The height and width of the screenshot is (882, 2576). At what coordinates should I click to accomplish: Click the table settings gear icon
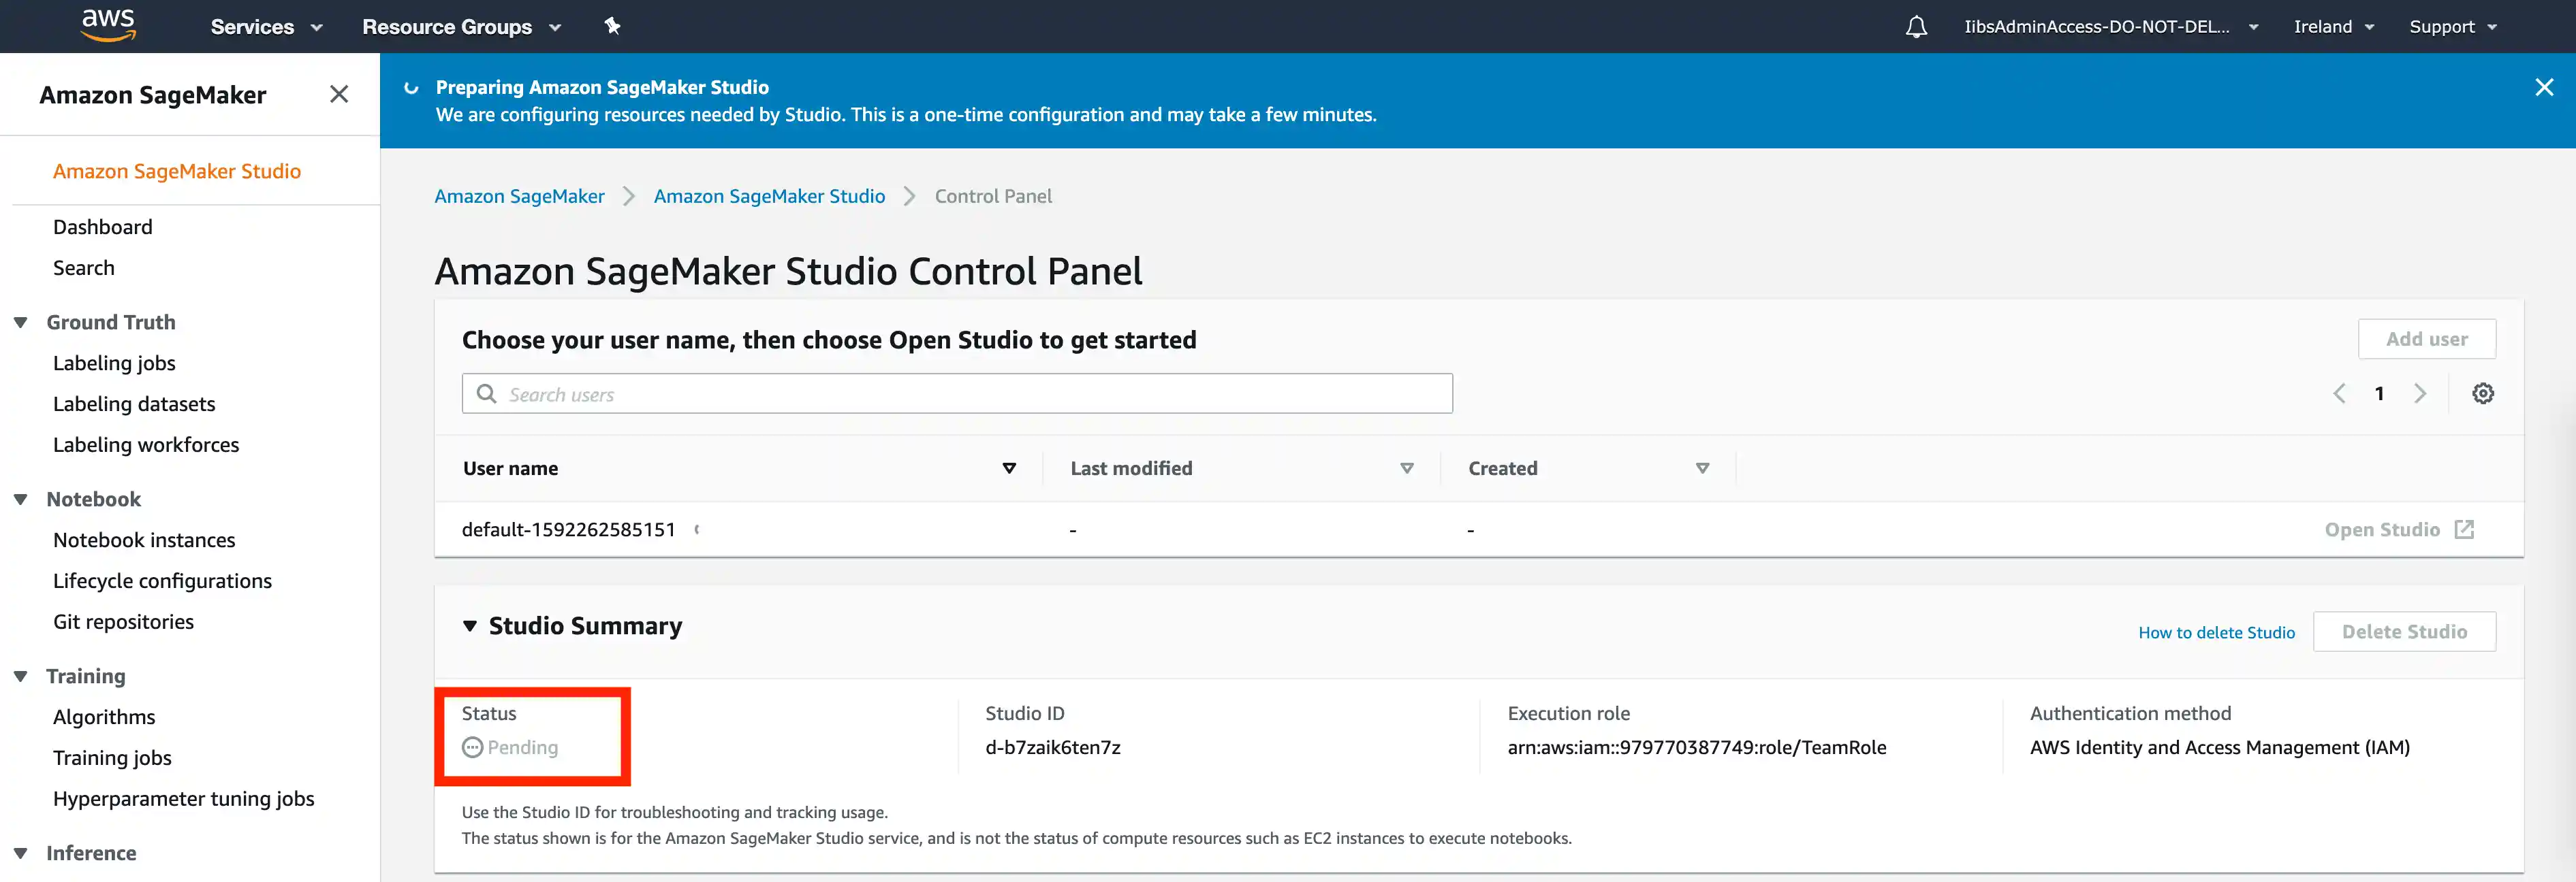tap(2482, 393)
